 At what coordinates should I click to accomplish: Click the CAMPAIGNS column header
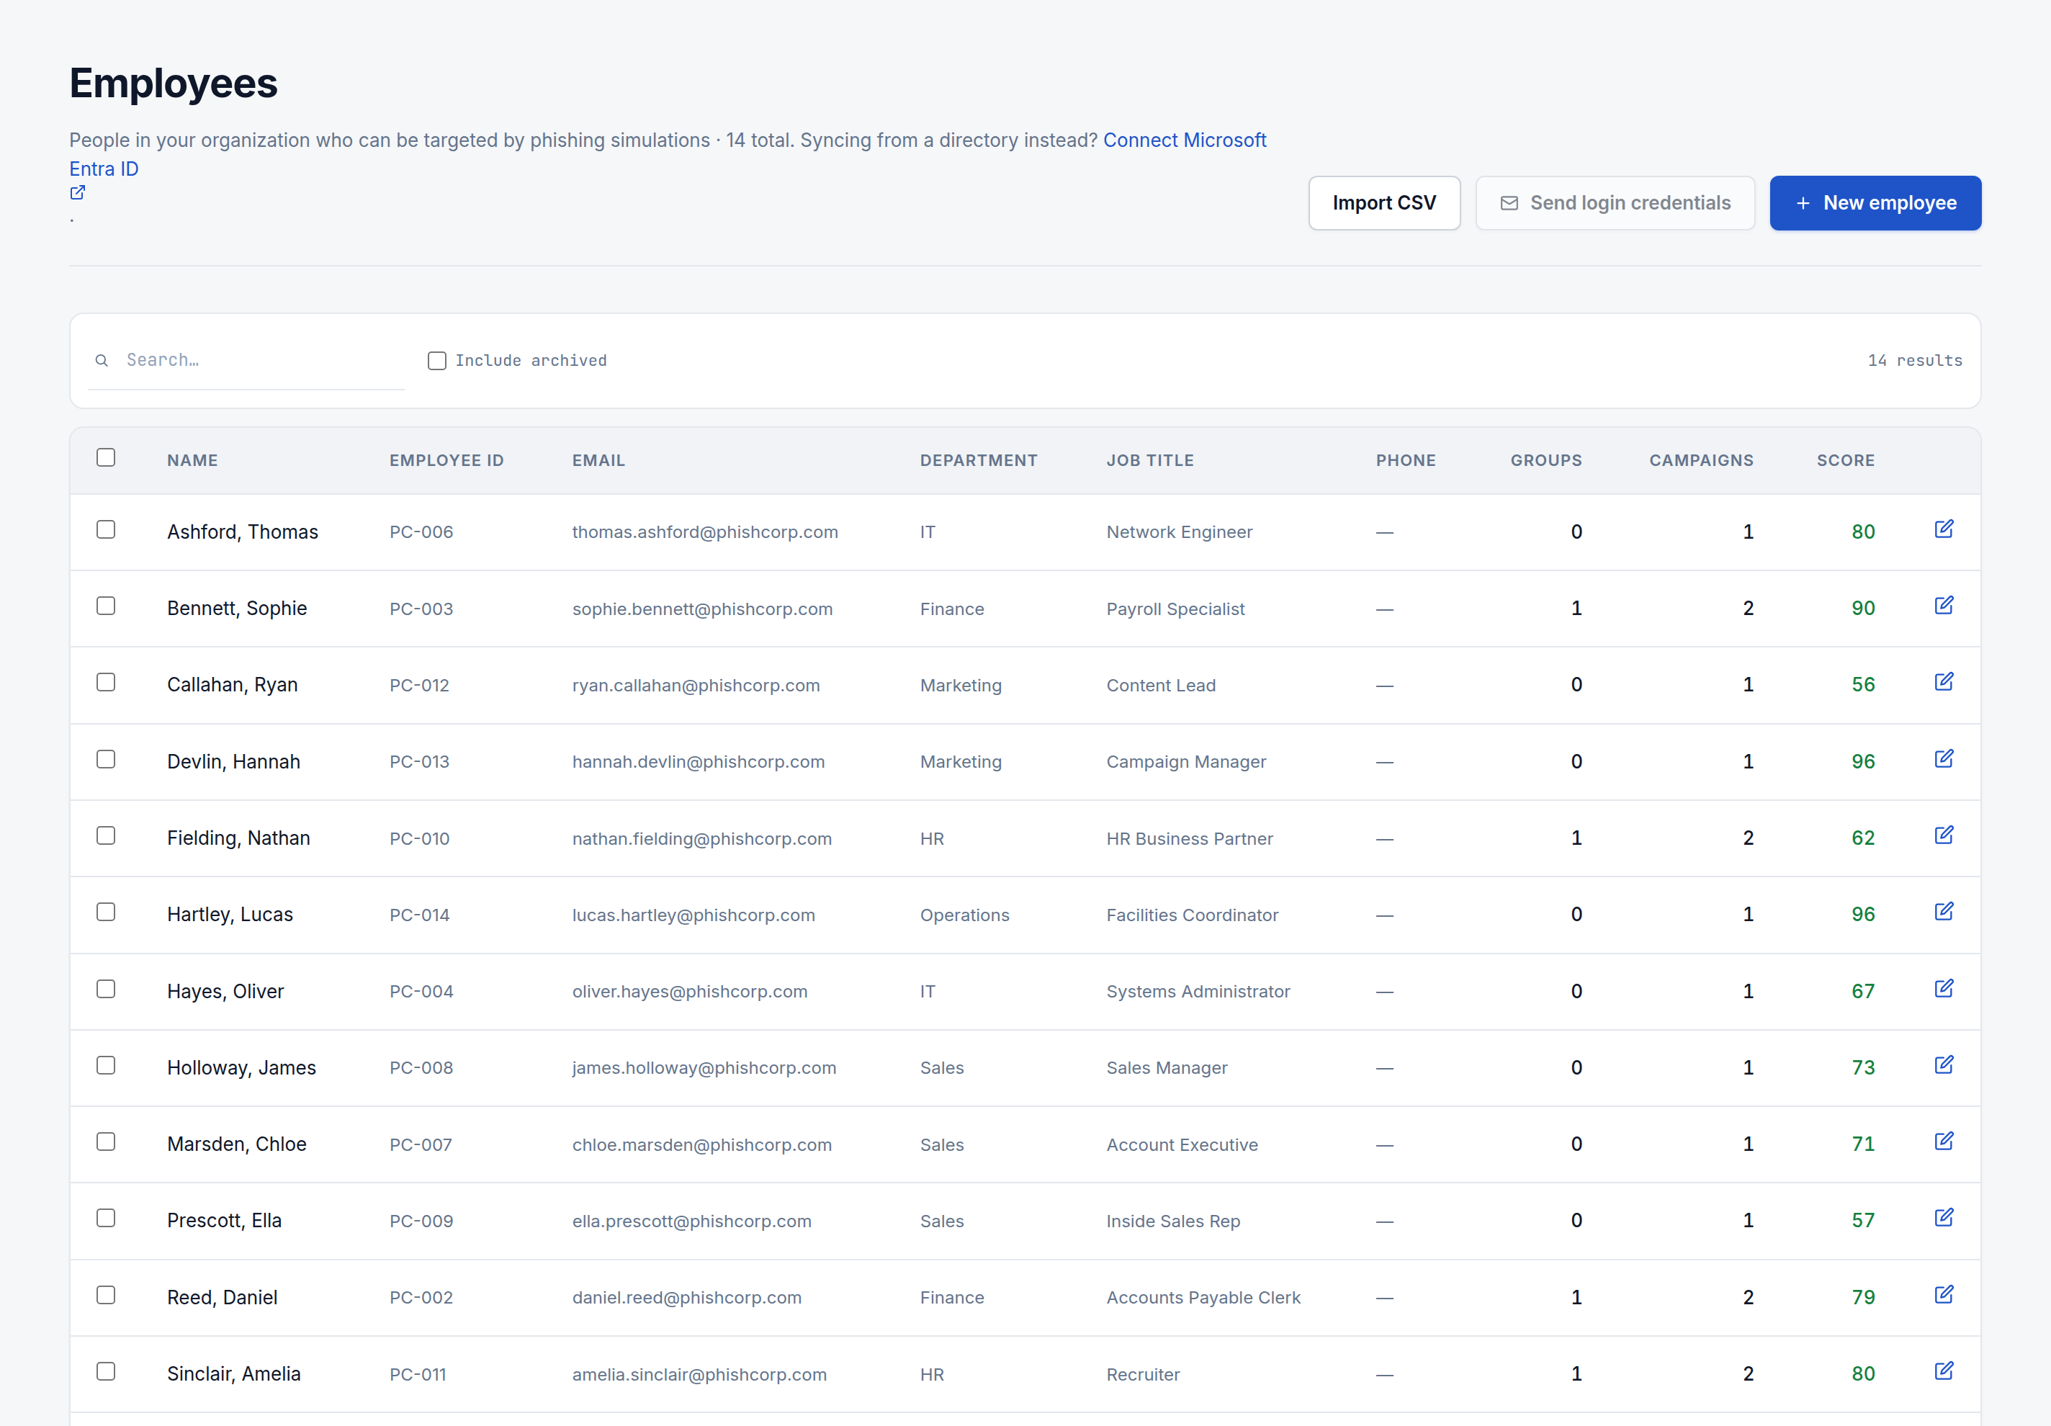[1701, 460]
